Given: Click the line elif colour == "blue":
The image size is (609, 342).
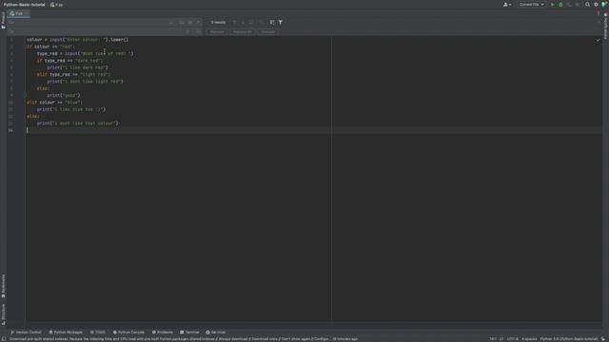Looking at the screenshot, I should (x=55, y=103).
